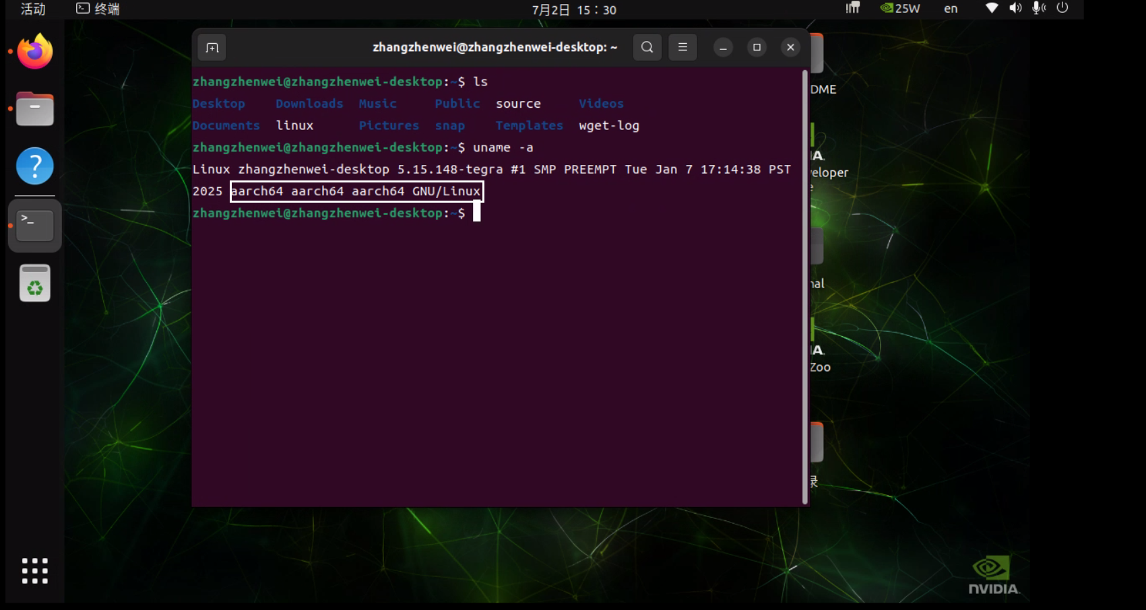The height and width of the screenshot is (610, 1146).
Task: Open the Help app from the dock
Action: pyautogui.click(x=34, y=166)
